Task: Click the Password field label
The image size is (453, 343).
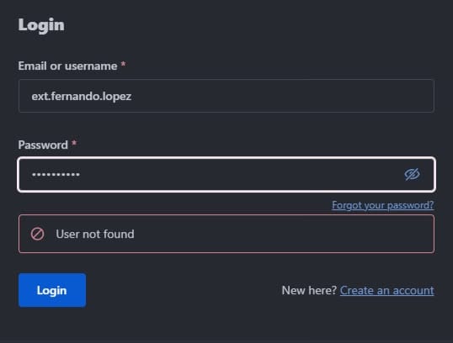Action: coord(43,145)
